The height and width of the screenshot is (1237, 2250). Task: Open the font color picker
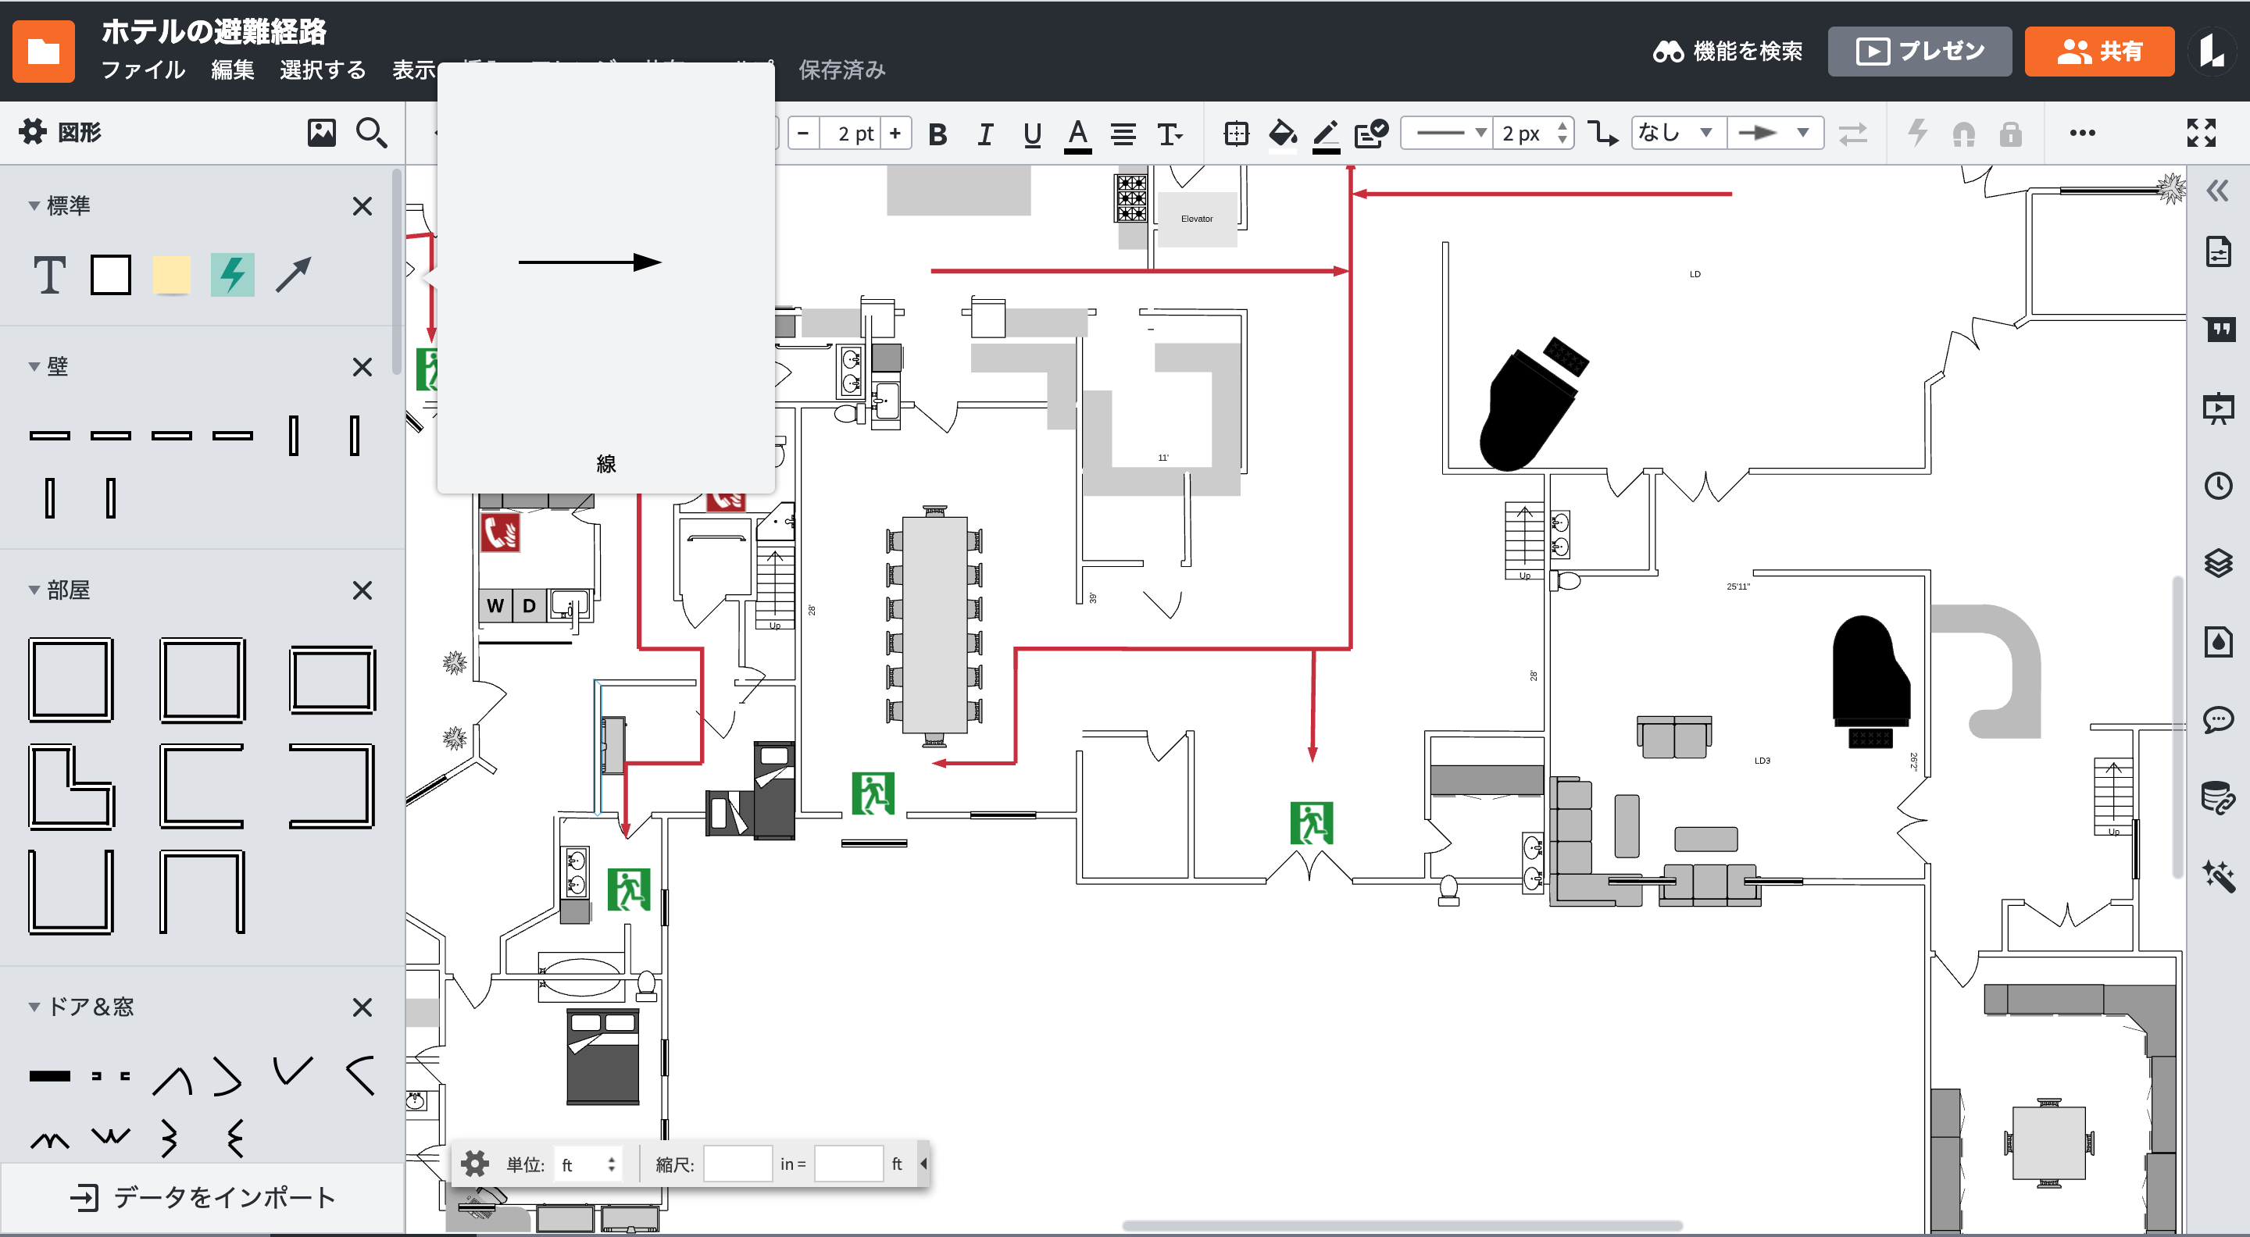tap(1078, 135)
